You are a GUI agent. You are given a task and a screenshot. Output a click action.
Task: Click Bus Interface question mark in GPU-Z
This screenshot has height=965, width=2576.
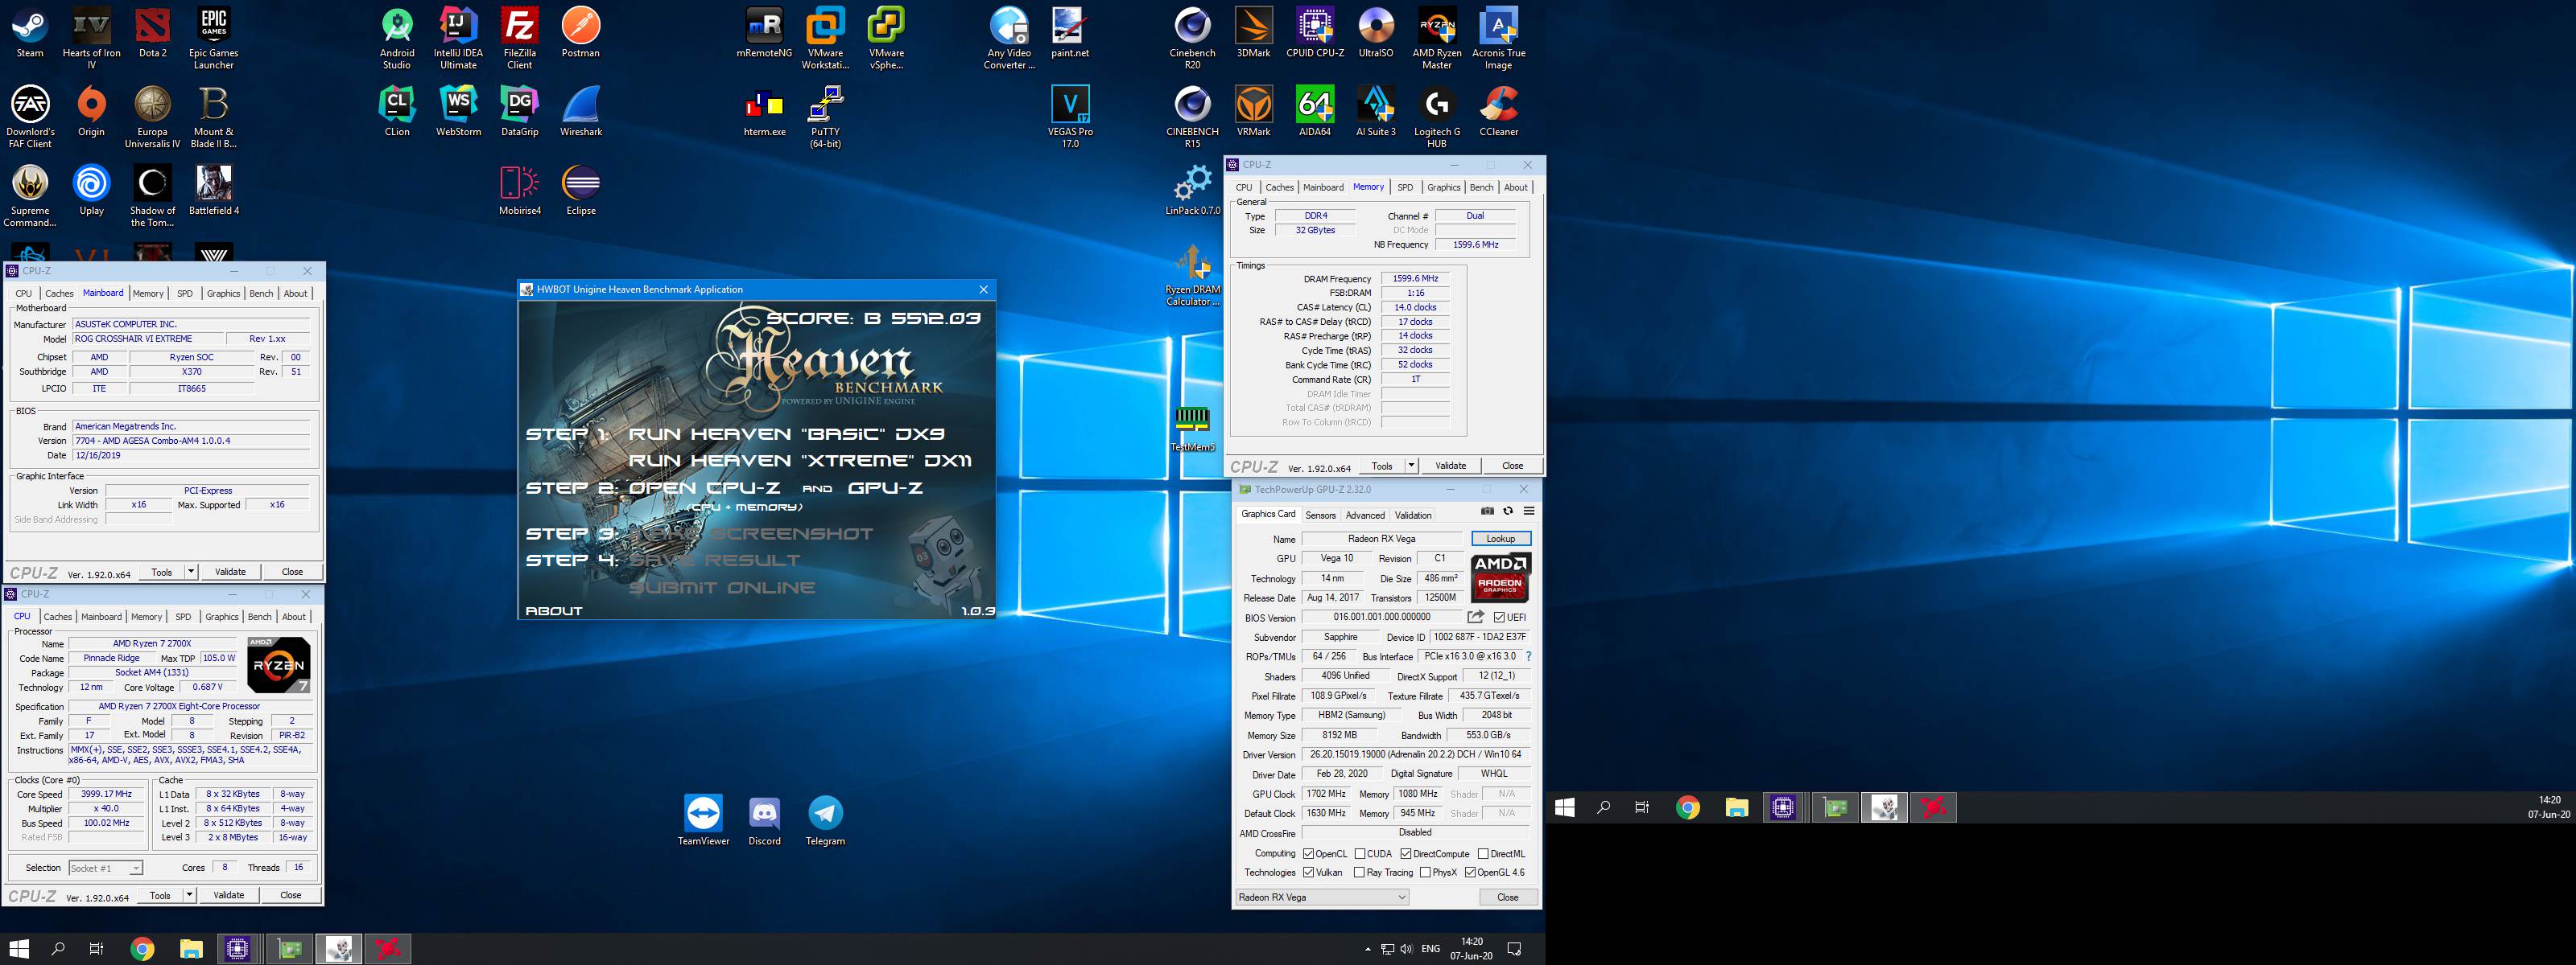[1529, 656]
